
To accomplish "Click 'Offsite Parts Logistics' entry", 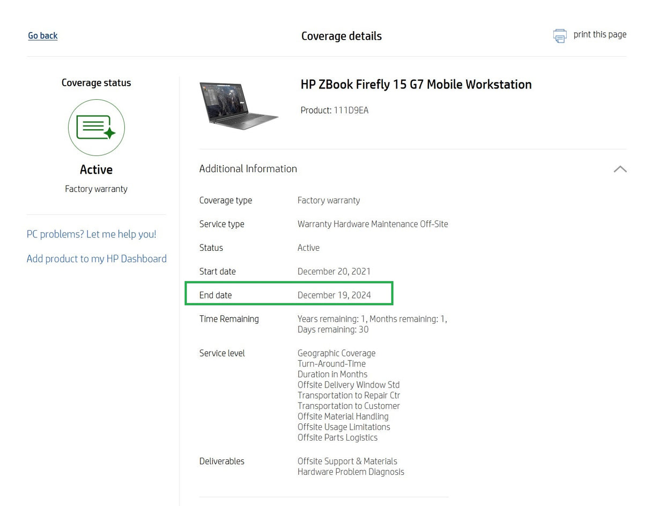I will [x=337, y=437].
